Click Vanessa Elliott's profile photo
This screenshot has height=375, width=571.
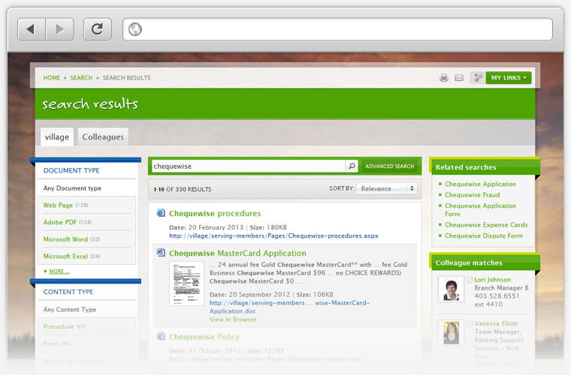tap(452, 332)
